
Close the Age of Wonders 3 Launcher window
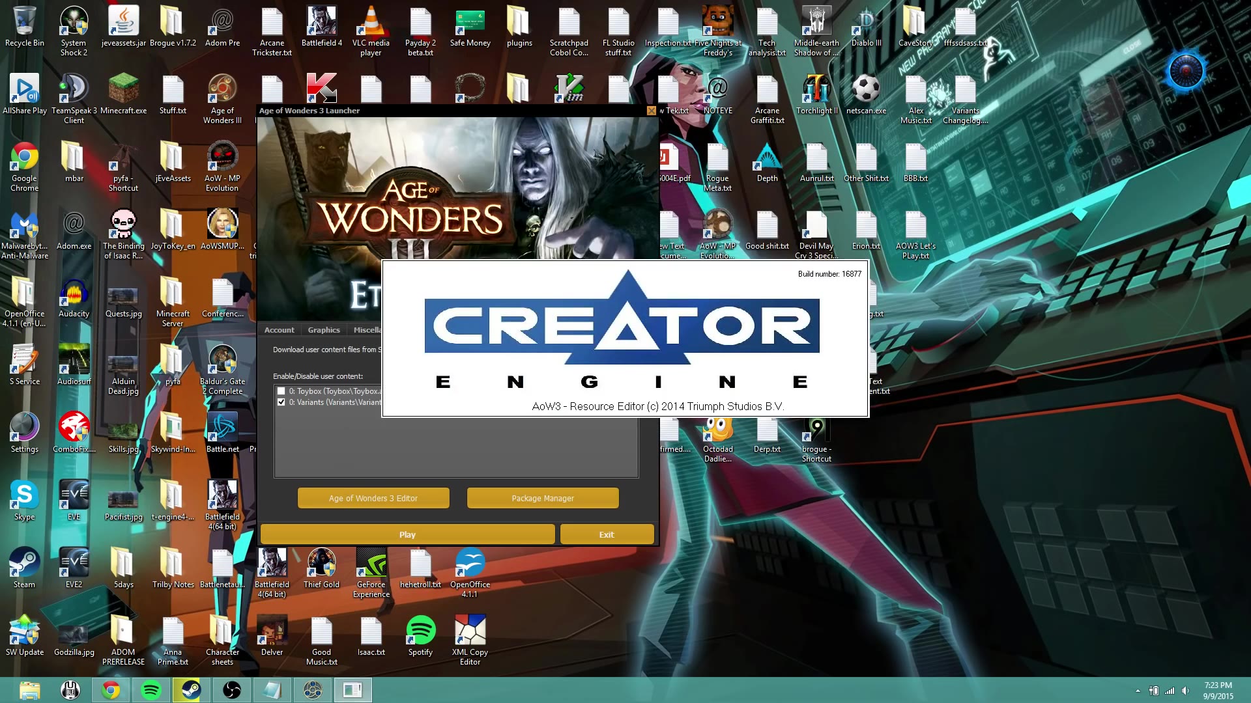pos(651,111)
